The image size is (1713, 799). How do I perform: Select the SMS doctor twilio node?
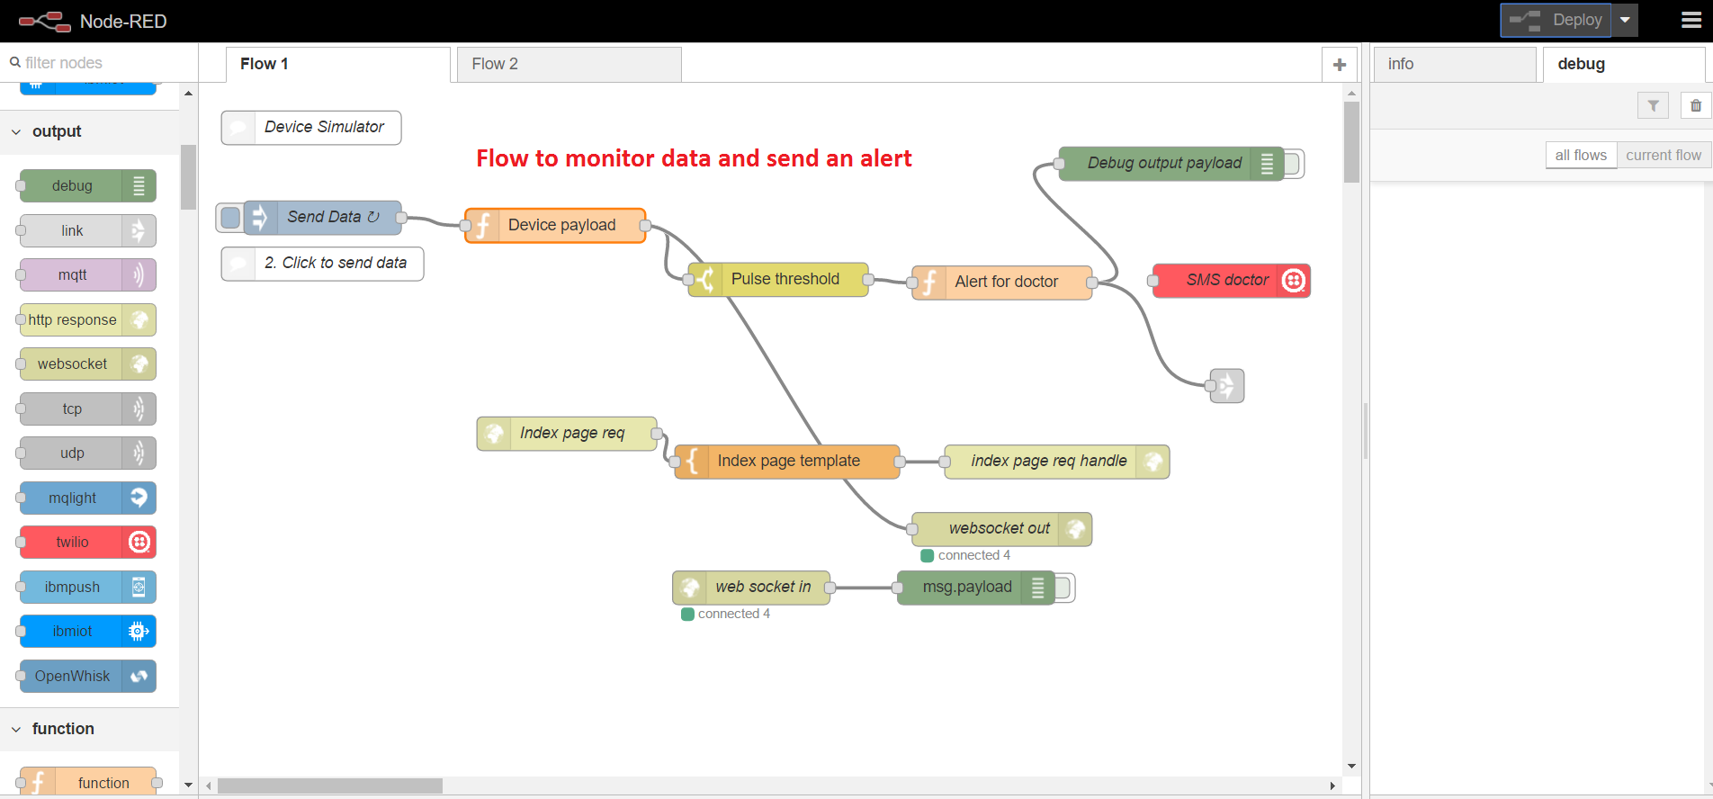click(x=1231, y=280)
